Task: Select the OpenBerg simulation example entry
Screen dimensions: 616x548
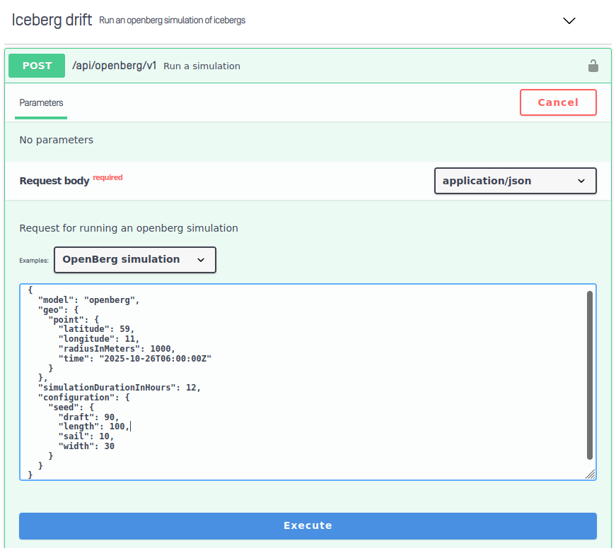Action: (x=122, y=259)
